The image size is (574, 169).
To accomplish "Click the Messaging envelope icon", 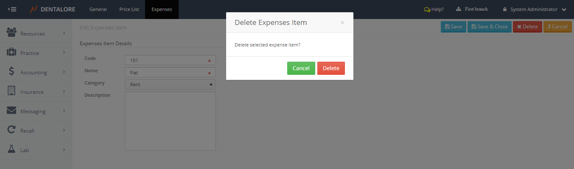I will [x=12, y=111].
